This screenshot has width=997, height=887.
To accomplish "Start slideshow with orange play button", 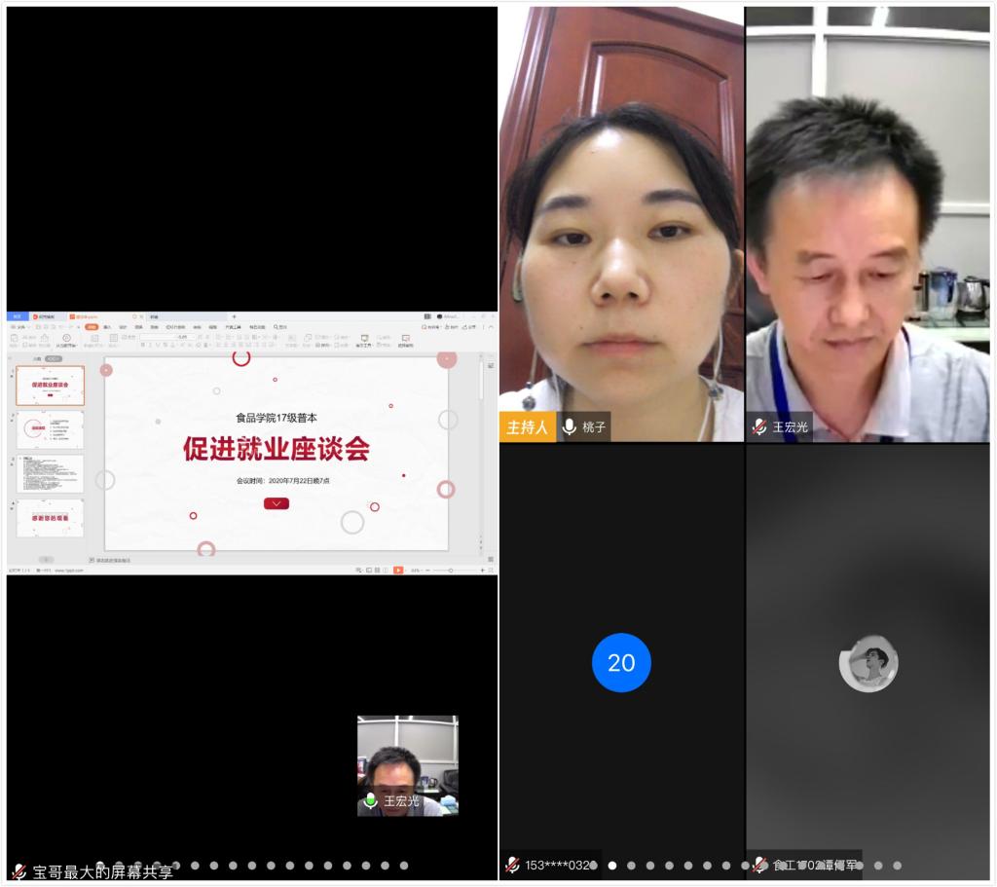I will 398,570.
